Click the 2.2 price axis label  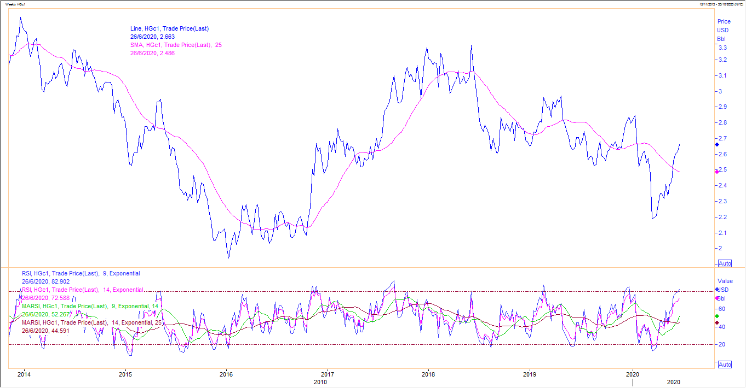point(722,217)
